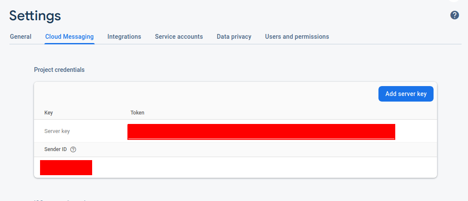This screenshot has height=201, width=468.
Task: Click the Sender ID question mark icon
Action: (73, 149)
